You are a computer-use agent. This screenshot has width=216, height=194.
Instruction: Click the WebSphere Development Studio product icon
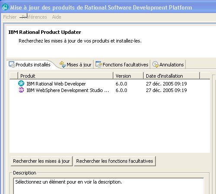coord(21,90)
